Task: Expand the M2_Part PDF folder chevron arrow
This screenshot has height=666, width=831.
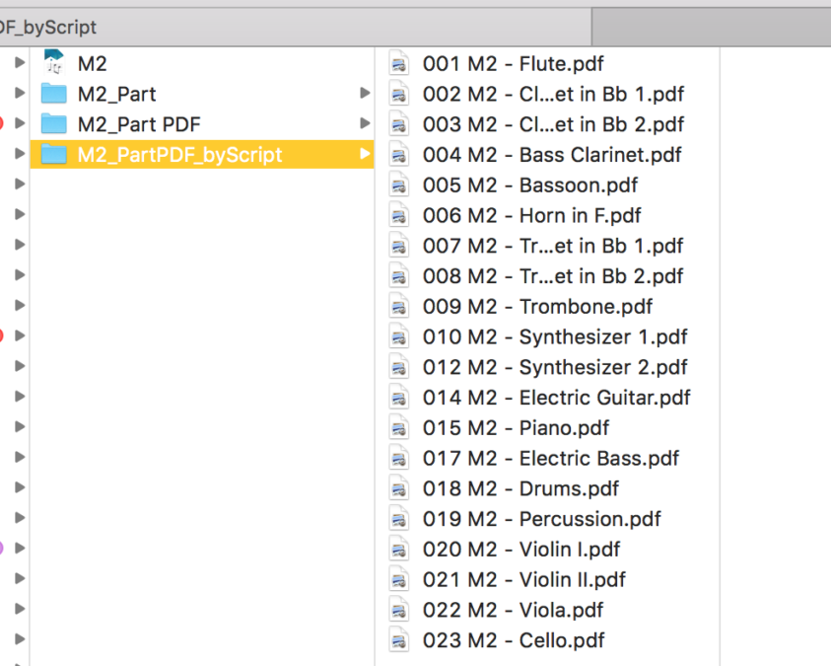Action: point(365,124)
